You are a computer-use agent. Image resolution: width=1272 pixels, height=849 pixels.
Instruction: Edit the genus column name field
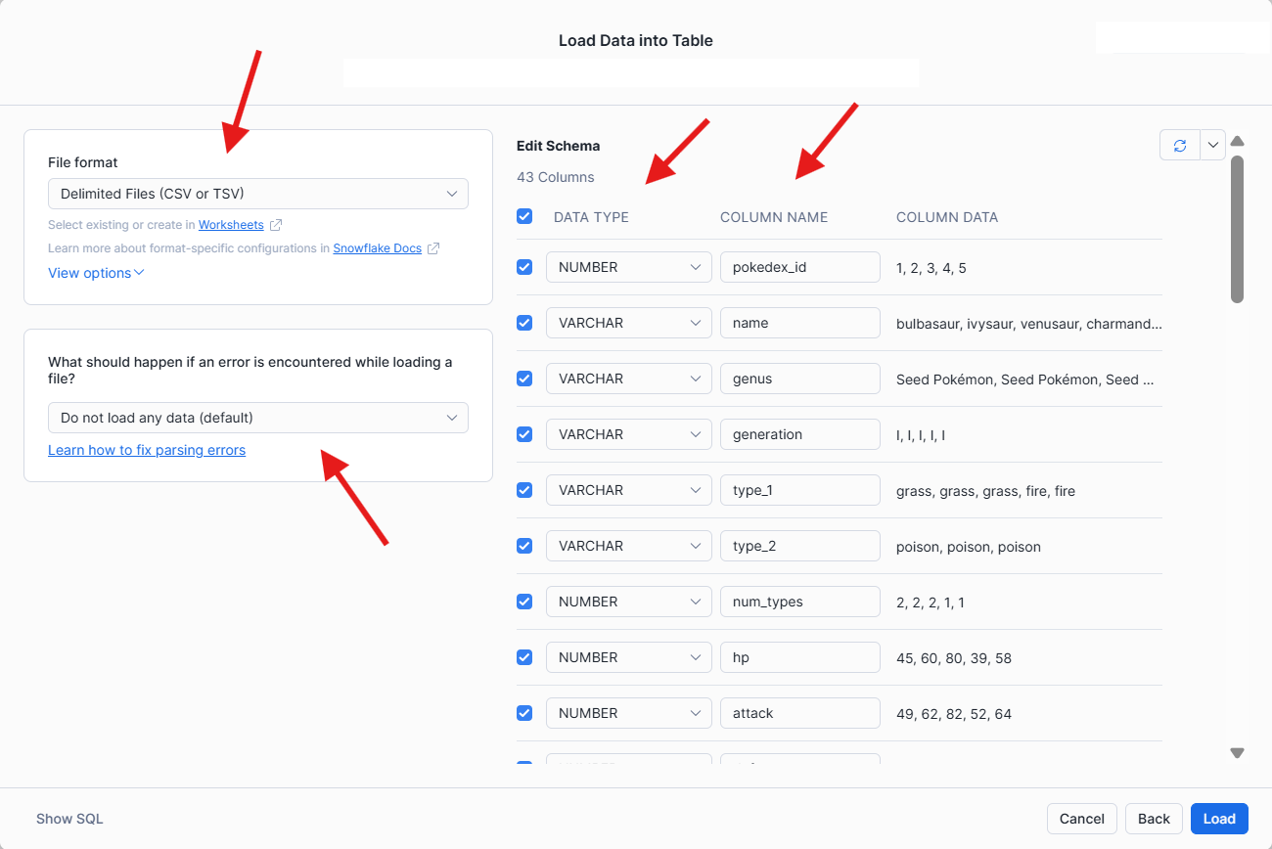point(800,379)
